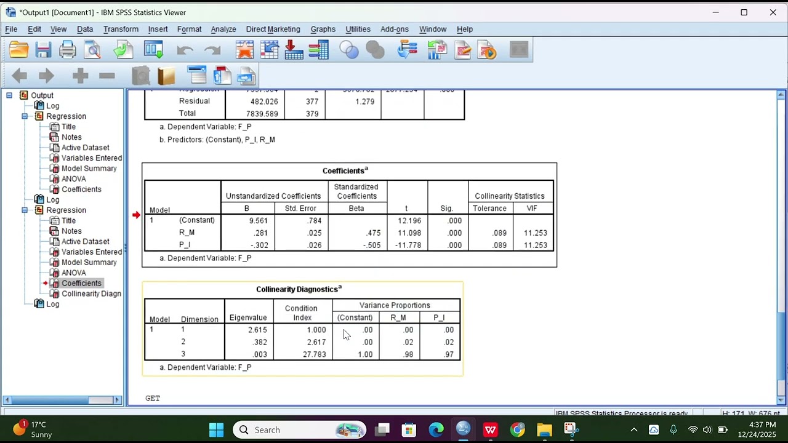Screen dimensions: 788x443
Task: Open the Recall recently used dialogs icon
Action: click(x=153, y=50)
